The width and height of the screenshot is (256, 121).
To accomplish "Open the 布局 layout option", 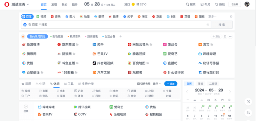I will [x=205, y=4].
